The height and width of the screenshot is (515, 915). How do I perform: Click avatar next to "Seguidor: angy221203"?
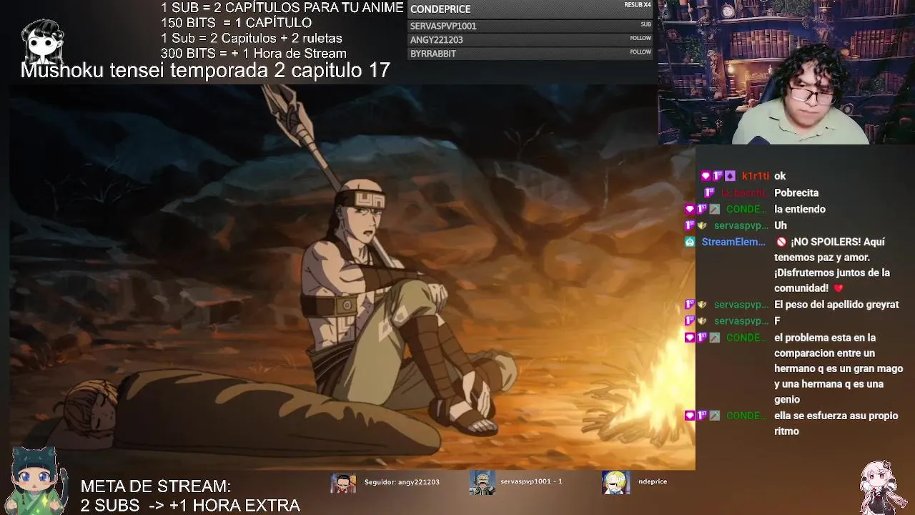point(344,483)
